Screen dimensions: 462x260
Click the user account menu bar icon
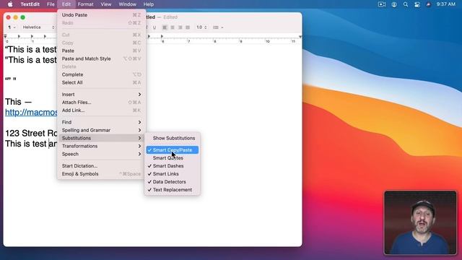click(394, 4)
